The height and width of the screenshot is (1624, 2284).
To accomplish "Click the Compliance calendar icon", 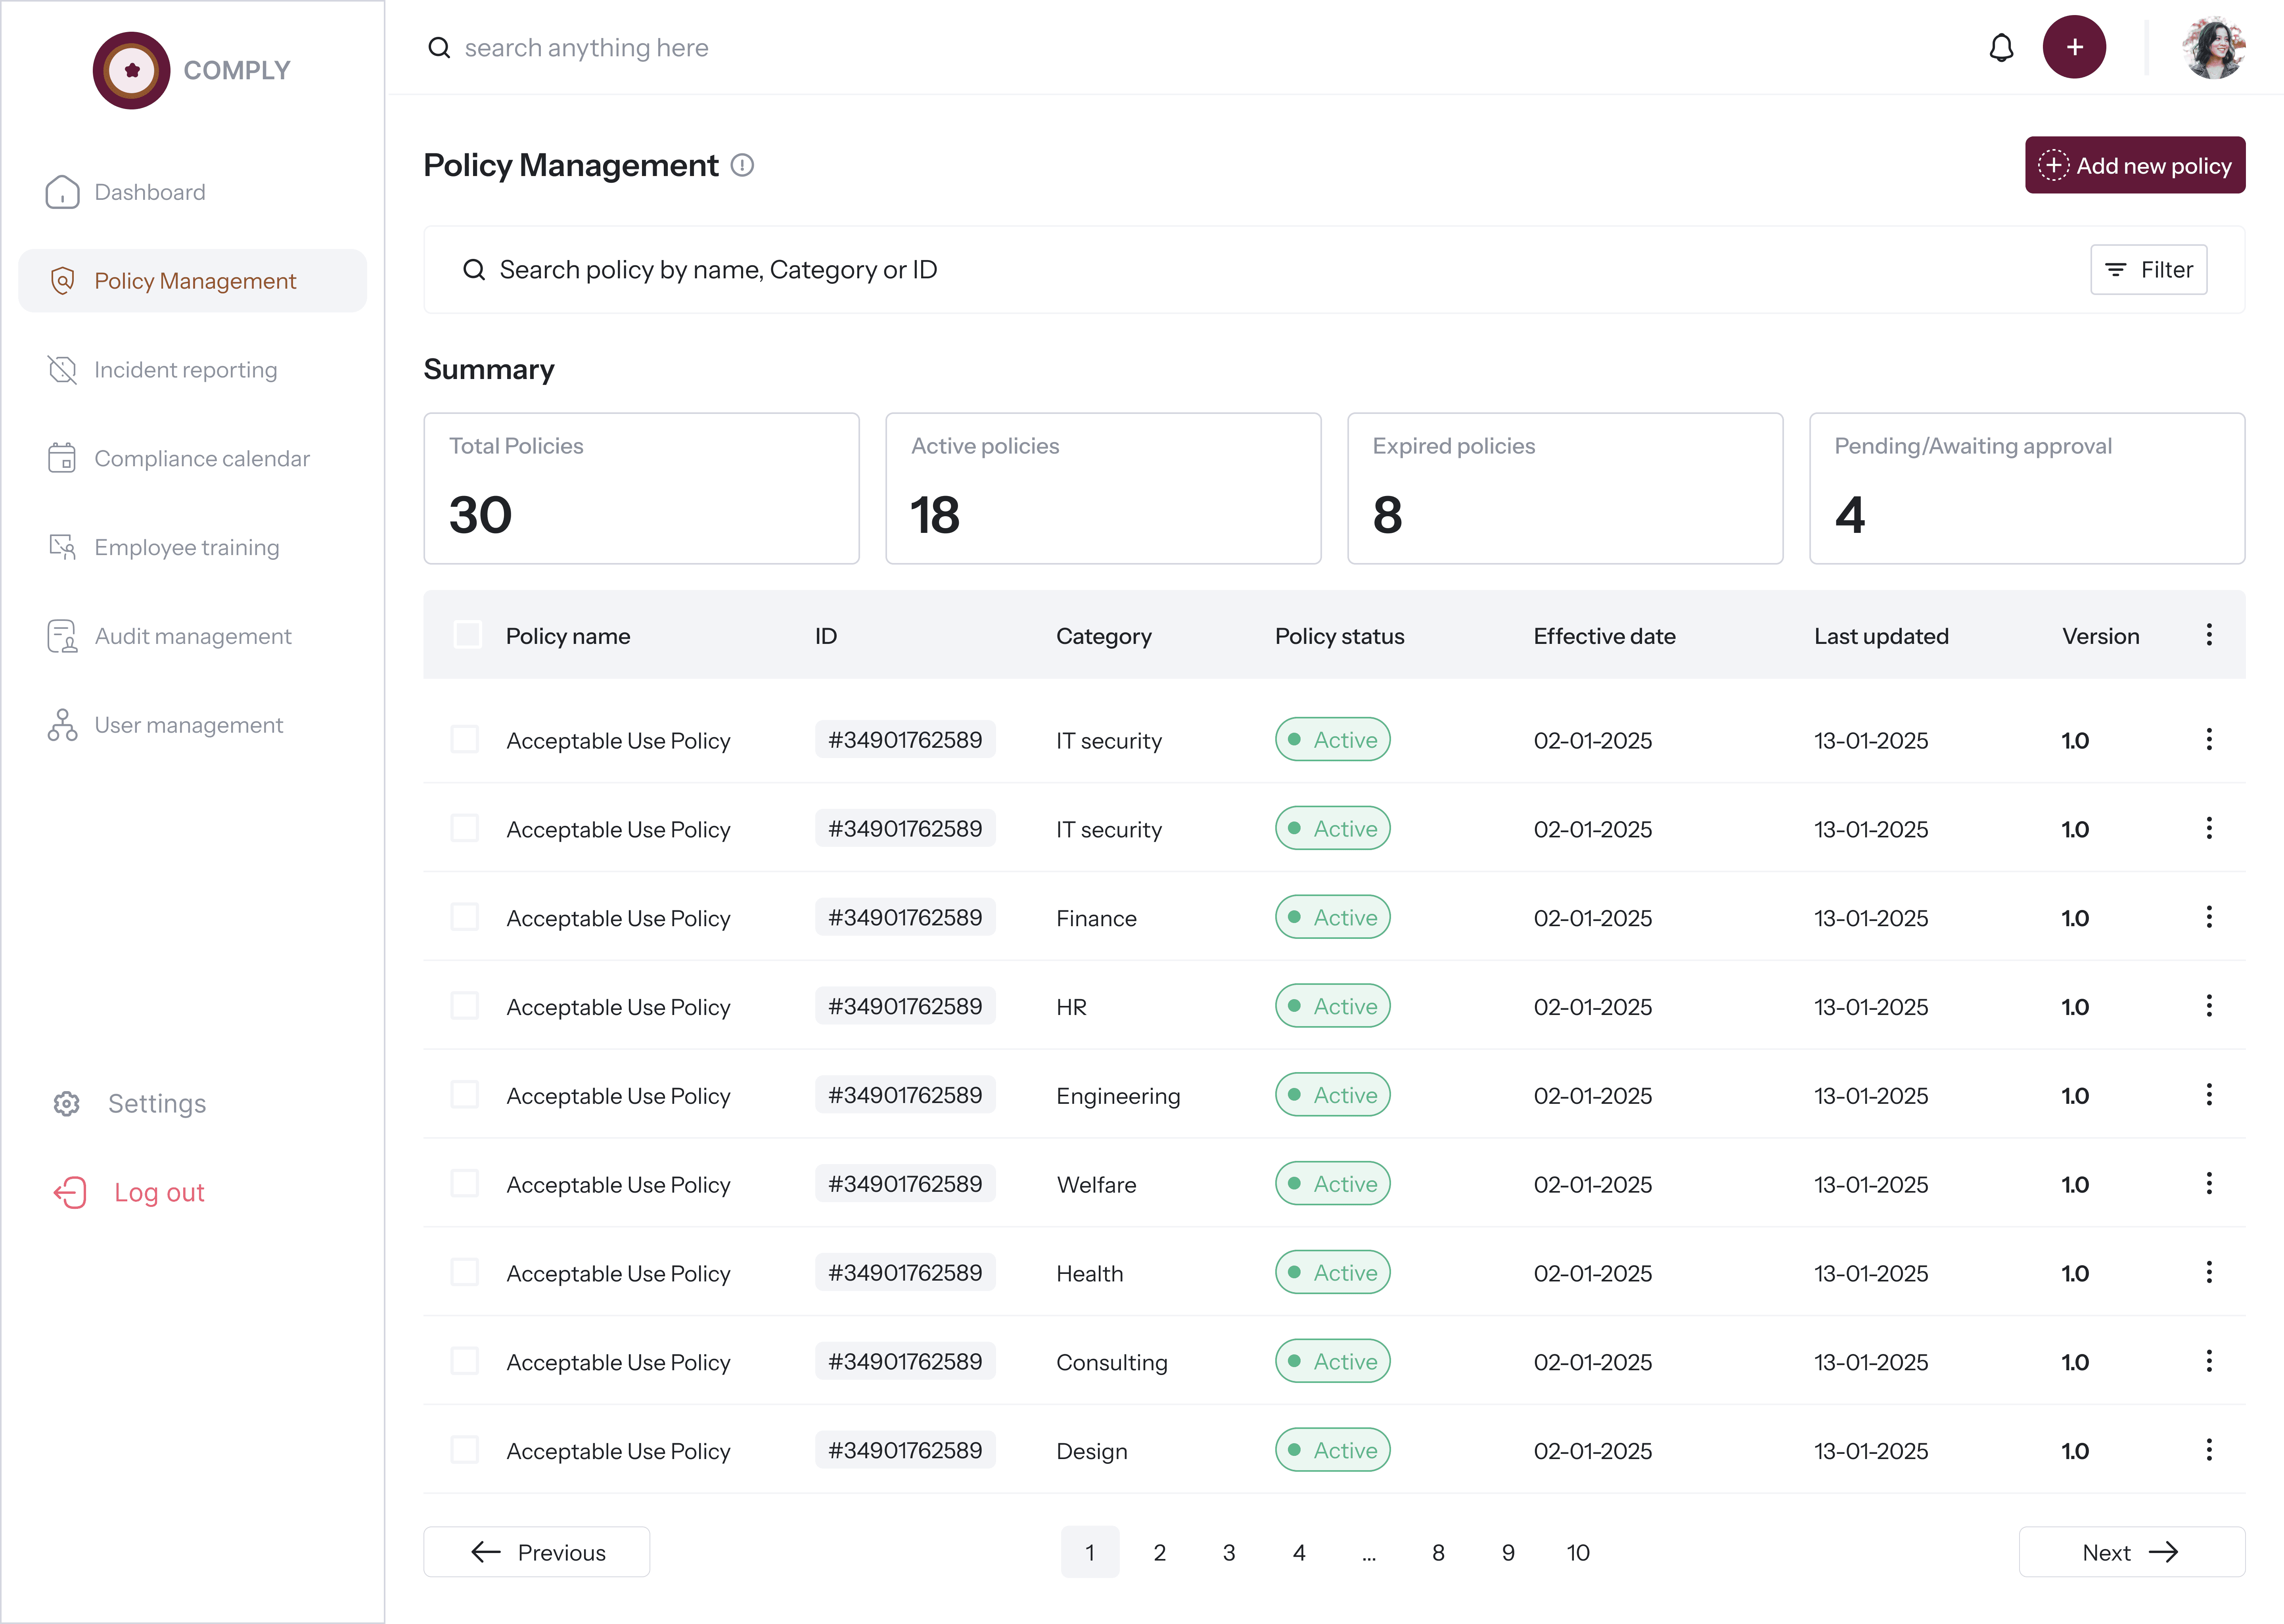I will point(62,458).
